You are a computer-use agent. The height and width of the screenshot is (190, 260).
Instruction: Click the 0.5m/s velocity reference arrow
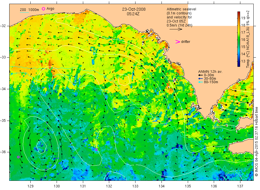tap(176, 29)
